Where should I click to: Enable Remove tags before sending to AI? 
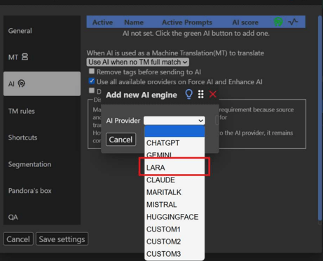[x=92, y=71]
